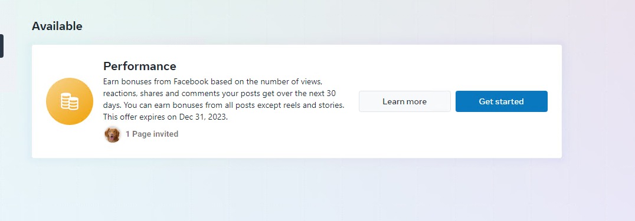Open Learn more about Performance bonuses
This screenshot has height=221, width=635.
[x=405, y=101]
